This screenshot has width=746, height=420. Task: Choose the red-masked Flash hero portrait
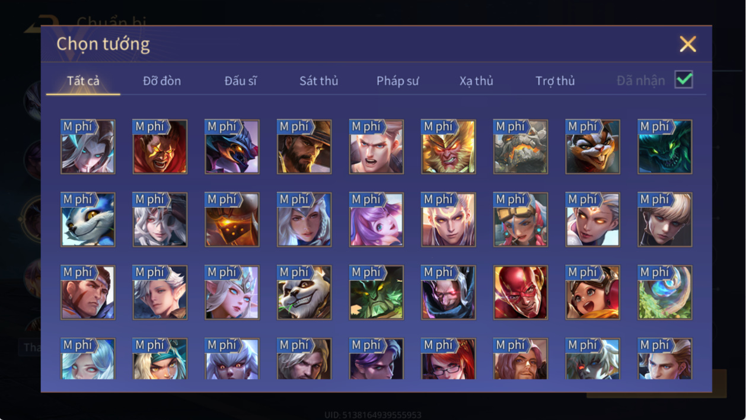[521, 292]
